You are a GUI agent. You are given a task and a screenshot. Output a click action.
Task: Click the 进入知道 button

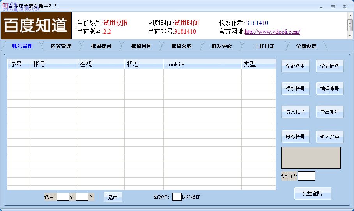click(329, 137)
